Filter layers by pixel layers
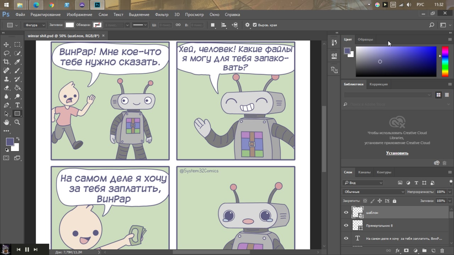Screen dimensions: 454x255 (400, 183)
